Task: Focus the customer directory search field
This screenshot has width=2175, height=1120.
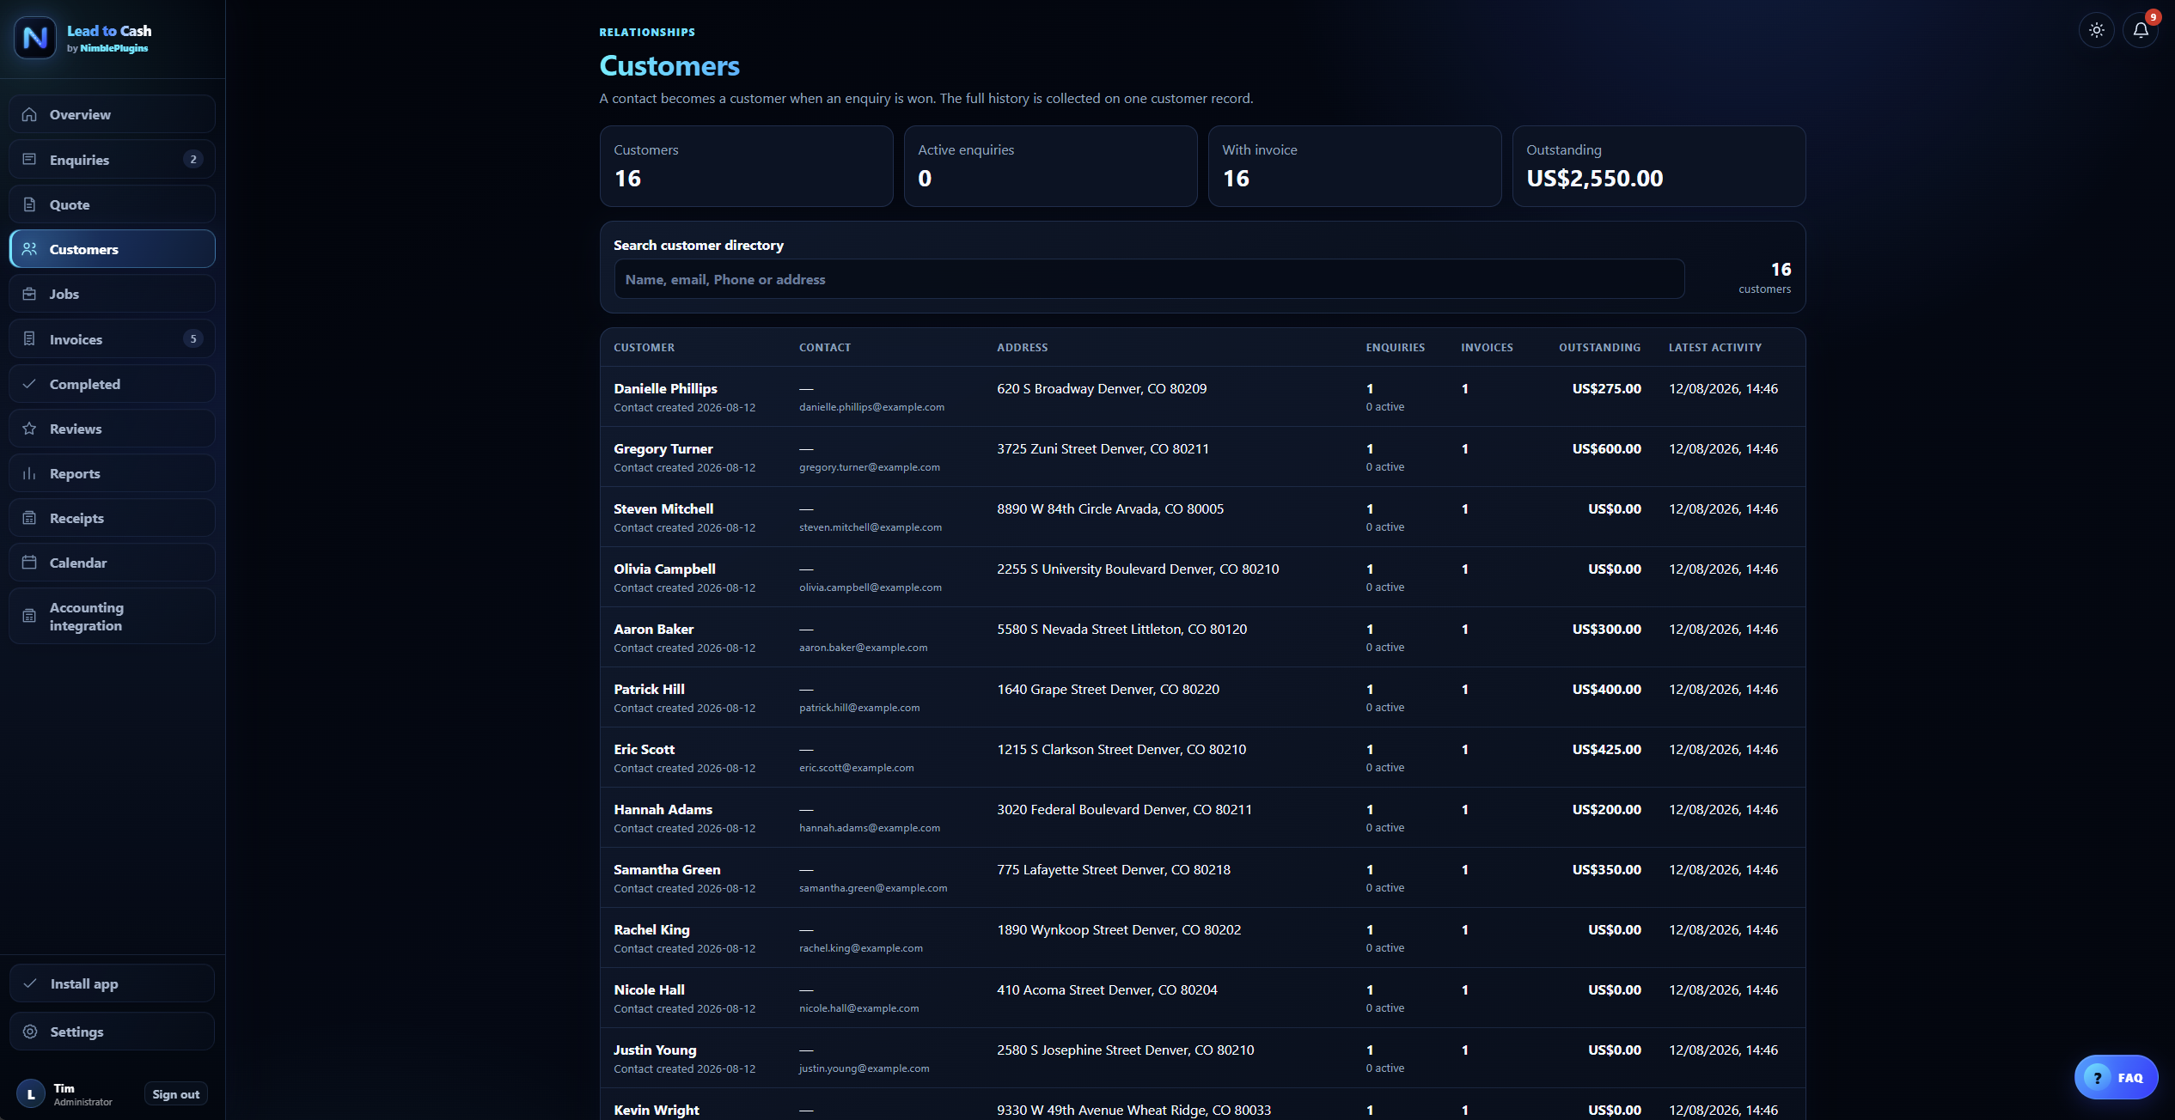Action: [1149, 279]
